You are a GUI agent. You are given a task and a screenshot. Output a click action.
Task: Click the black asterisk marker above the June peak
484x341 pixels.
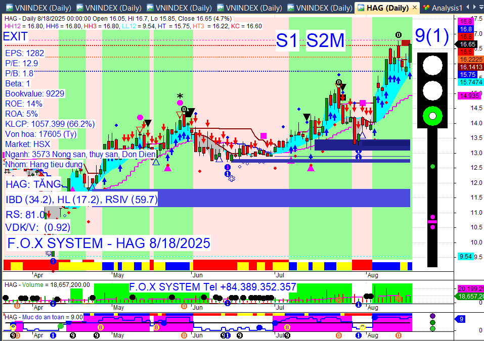click(x=180, y=96)
